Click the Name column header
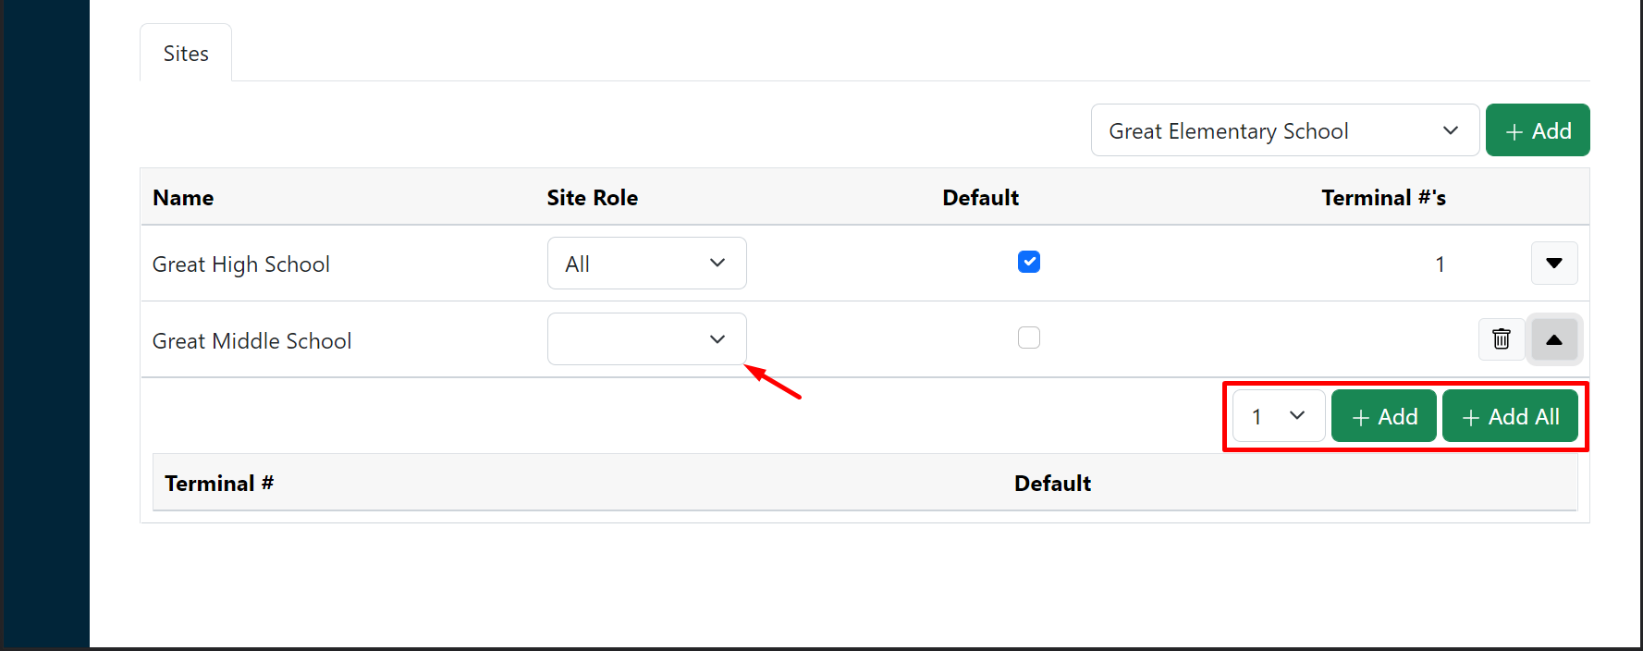This screenshot has width=1643, height=651. point(182,197)
